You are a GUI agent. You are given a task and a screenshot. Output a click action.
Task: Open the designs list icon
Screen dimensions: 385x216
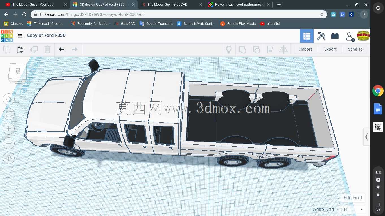(x=20, y=36)
